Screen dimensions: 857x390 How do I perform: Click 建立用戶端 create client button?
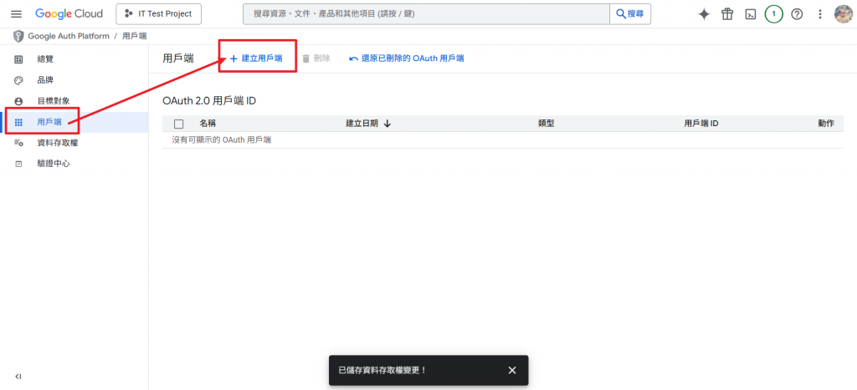(x=256, y=58)
